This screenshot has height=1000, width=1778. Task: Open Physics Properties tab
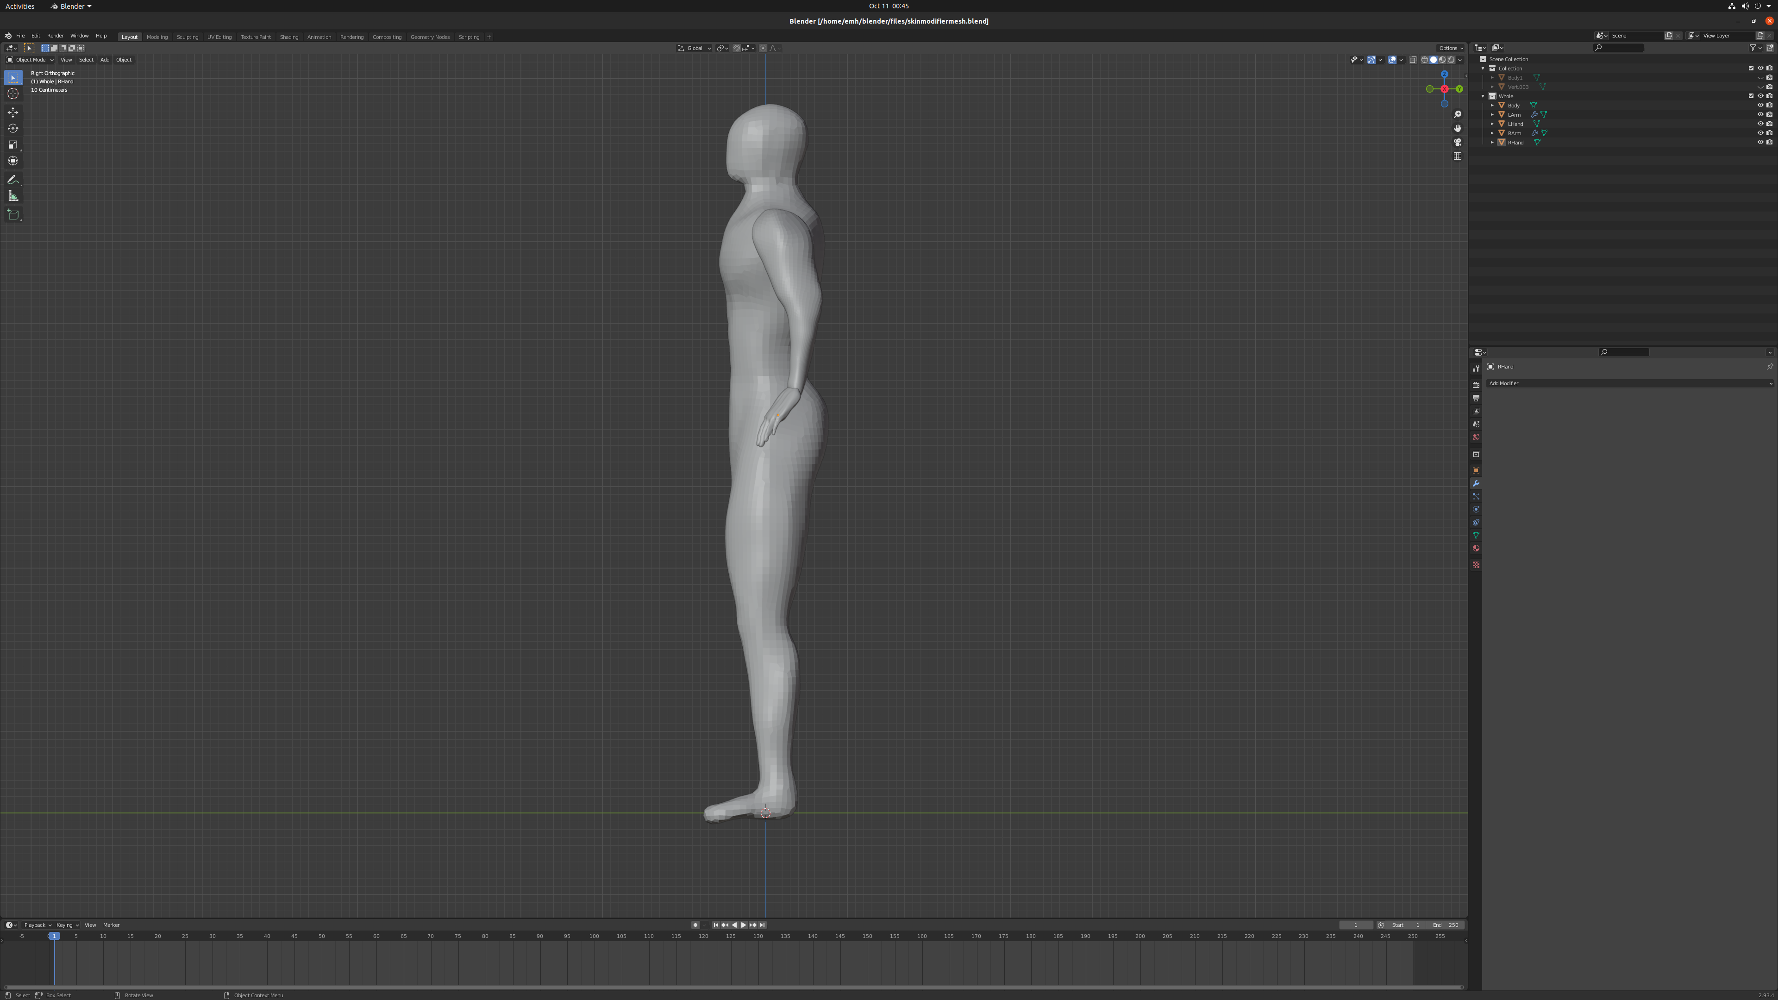pyautogui.click(x=1476, y=510)
